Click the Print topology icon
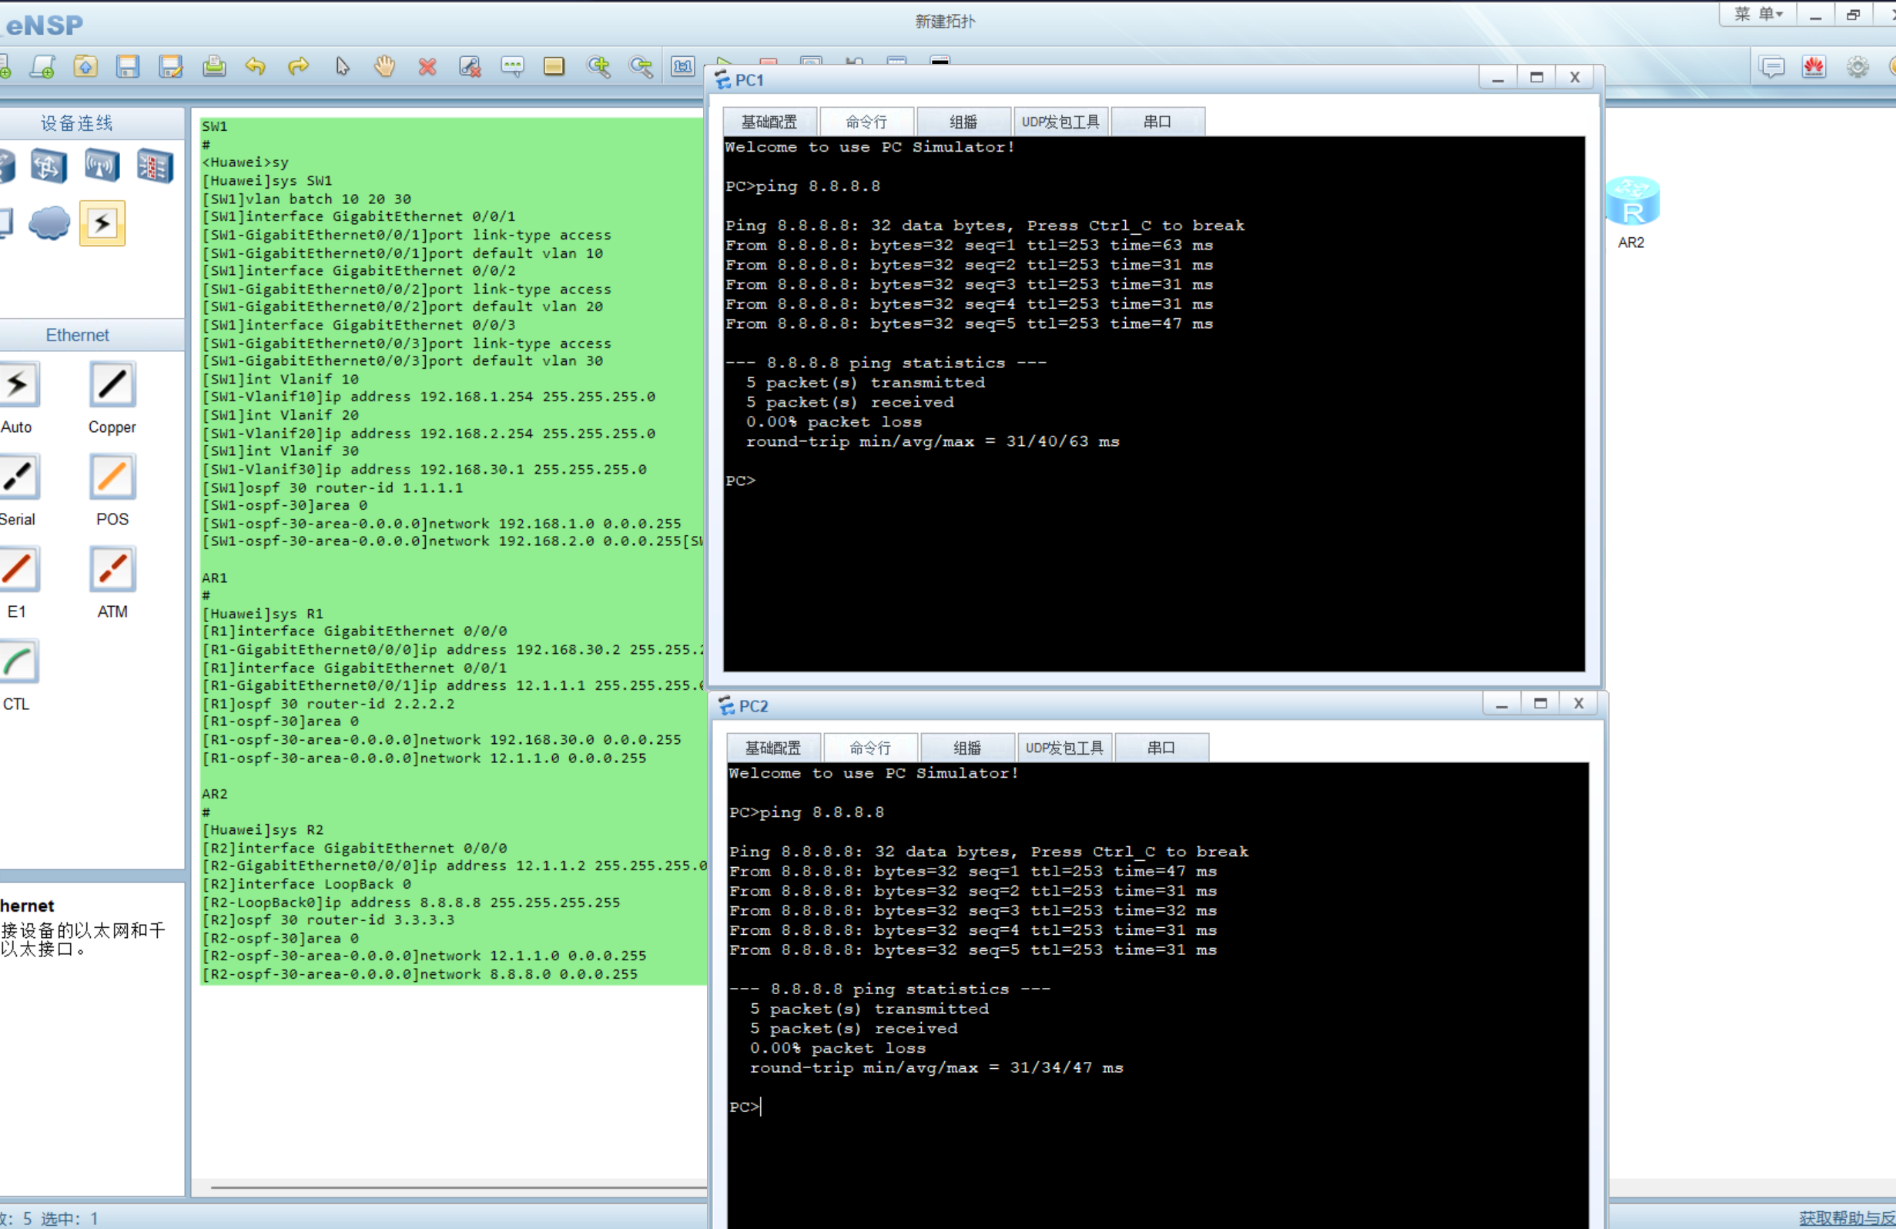This screenshot has width=1896, height=1229. [213, 67]
